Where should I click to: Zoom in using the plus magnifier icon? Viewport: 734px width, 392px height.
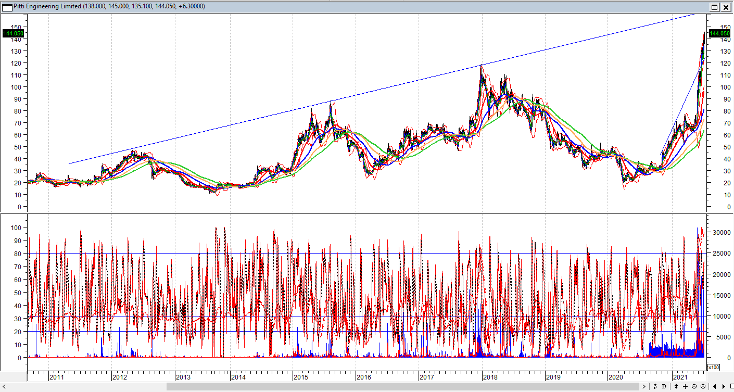pos(703,386)
